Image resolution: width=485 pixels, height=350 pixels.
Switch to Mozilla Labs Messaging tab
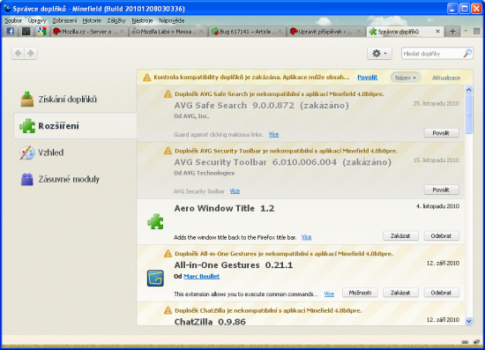(x=168, y=32)
